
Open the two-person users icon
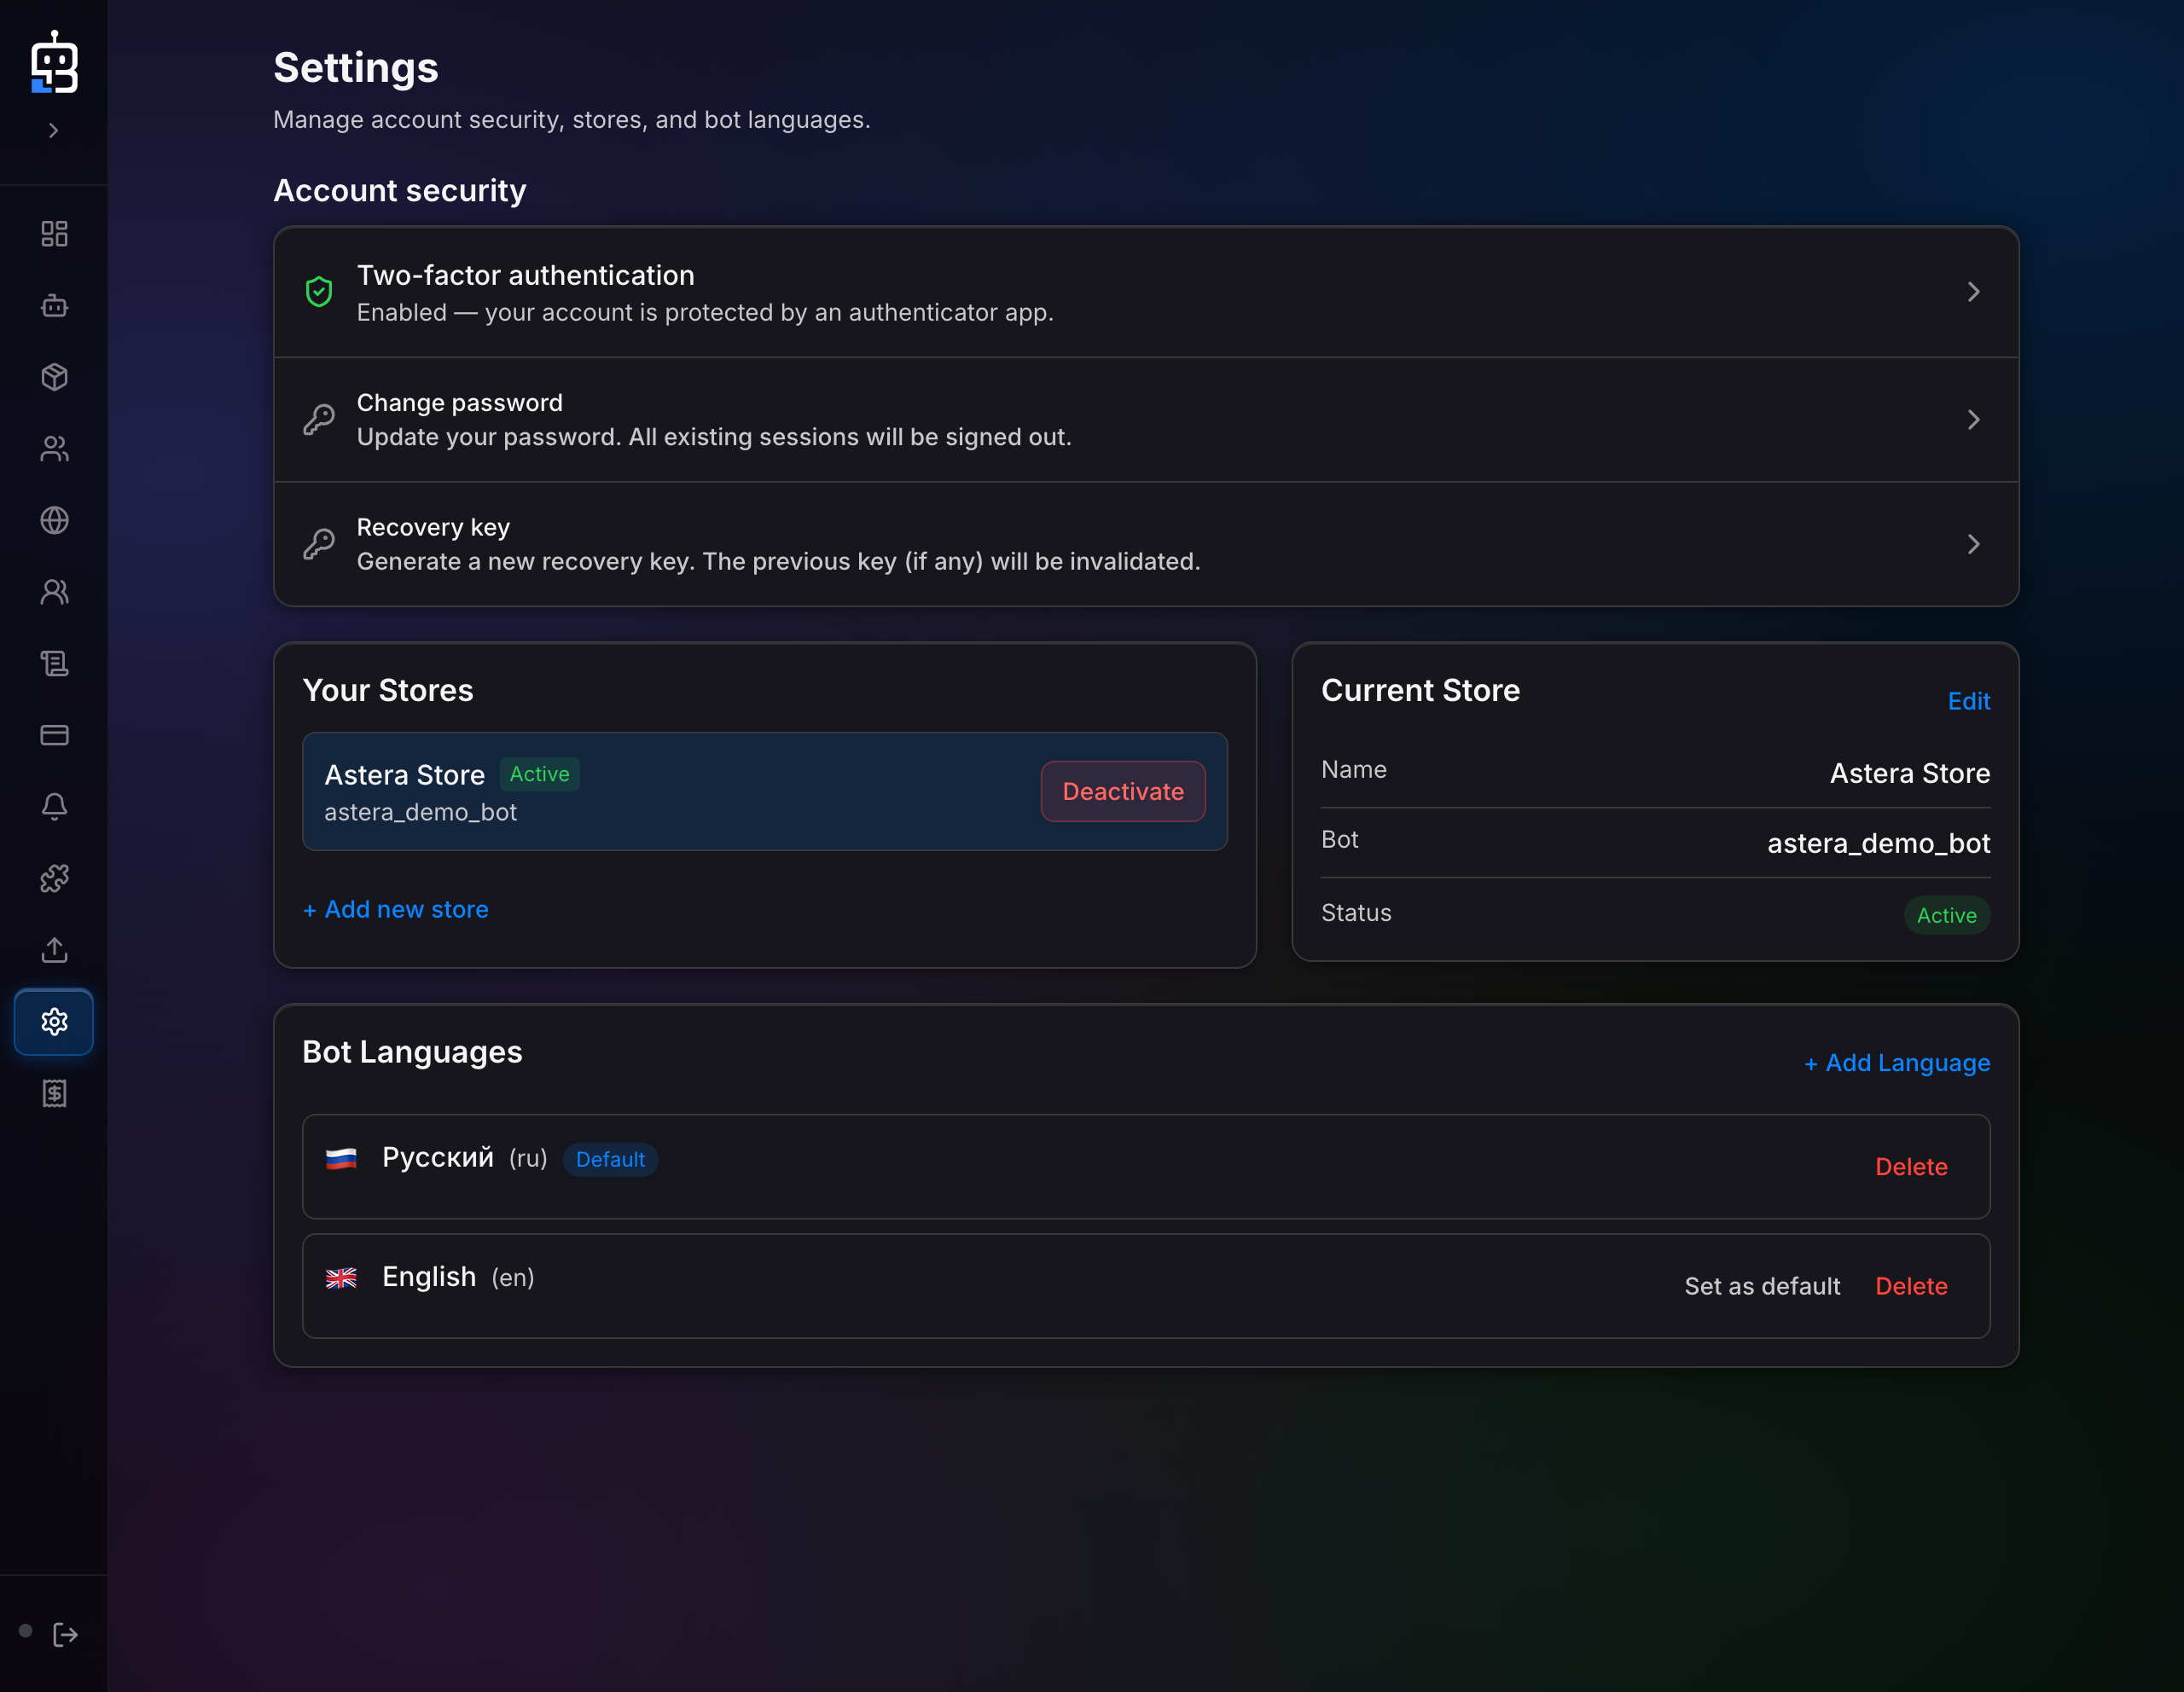pos(54,592)
